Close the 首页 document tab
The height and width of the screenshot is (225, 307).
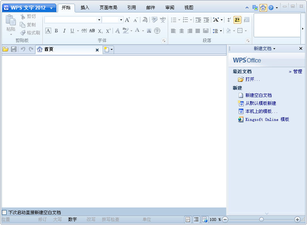click(97, 50)
